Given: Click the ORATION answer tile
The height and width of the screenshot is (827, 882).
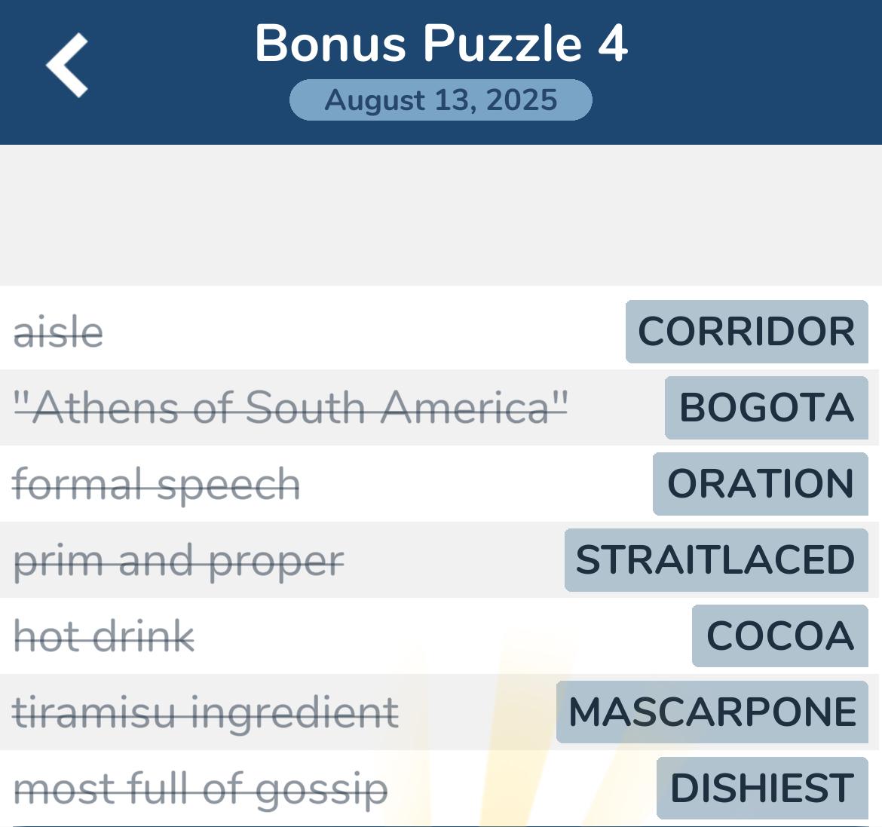Looking at the screenshot, I should (760, 484).
